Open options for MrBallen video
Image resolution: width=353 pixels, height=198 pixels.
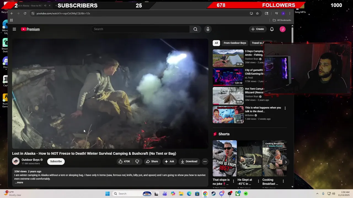[285, 108]
